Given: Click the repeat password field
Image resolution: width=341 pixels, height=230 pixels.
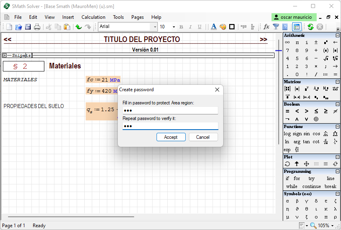Looking at the screenshot, I should pyautogui.click(x=170, y=126).
